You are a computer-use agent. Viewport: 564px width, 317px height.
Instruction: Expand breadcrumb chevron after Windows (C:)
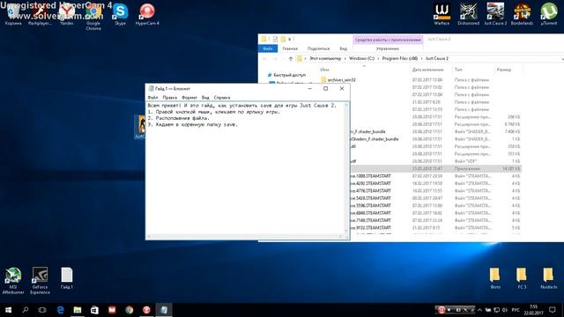point(378,59)
